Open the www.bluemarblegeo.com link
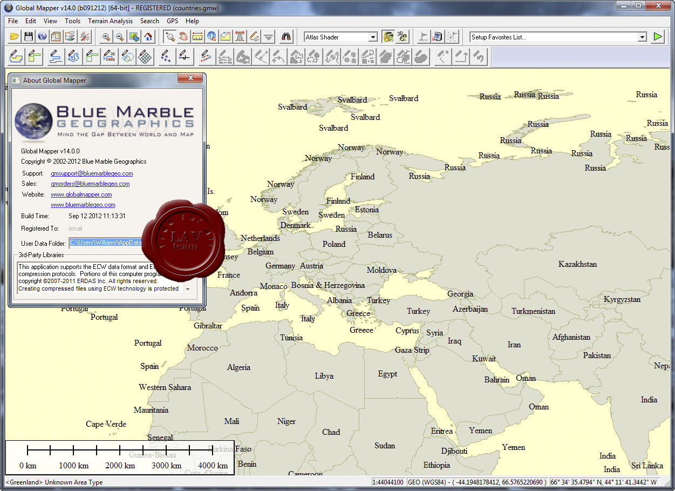 point(83,205)
